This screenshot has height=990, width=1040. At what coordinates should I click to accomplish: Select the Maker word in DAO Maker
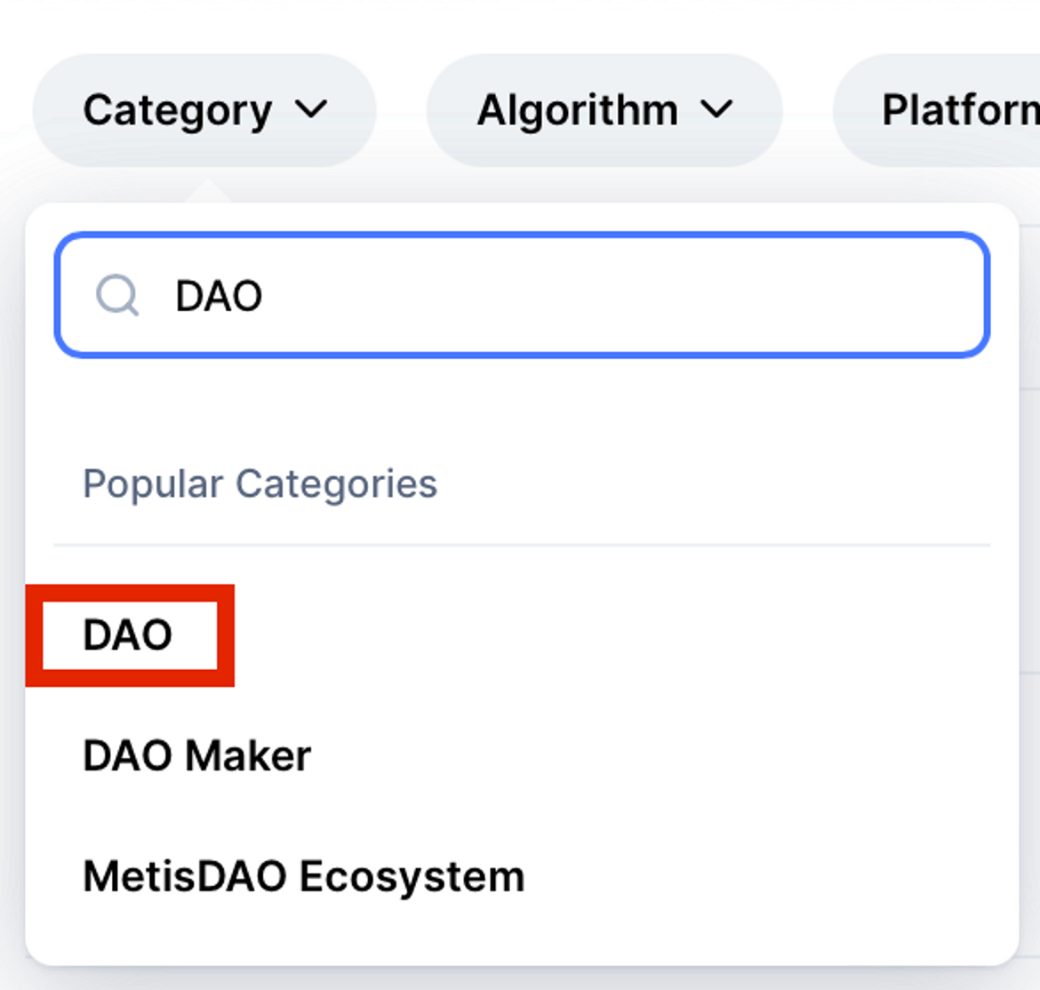pyautogui.click(x=248, y=756)
